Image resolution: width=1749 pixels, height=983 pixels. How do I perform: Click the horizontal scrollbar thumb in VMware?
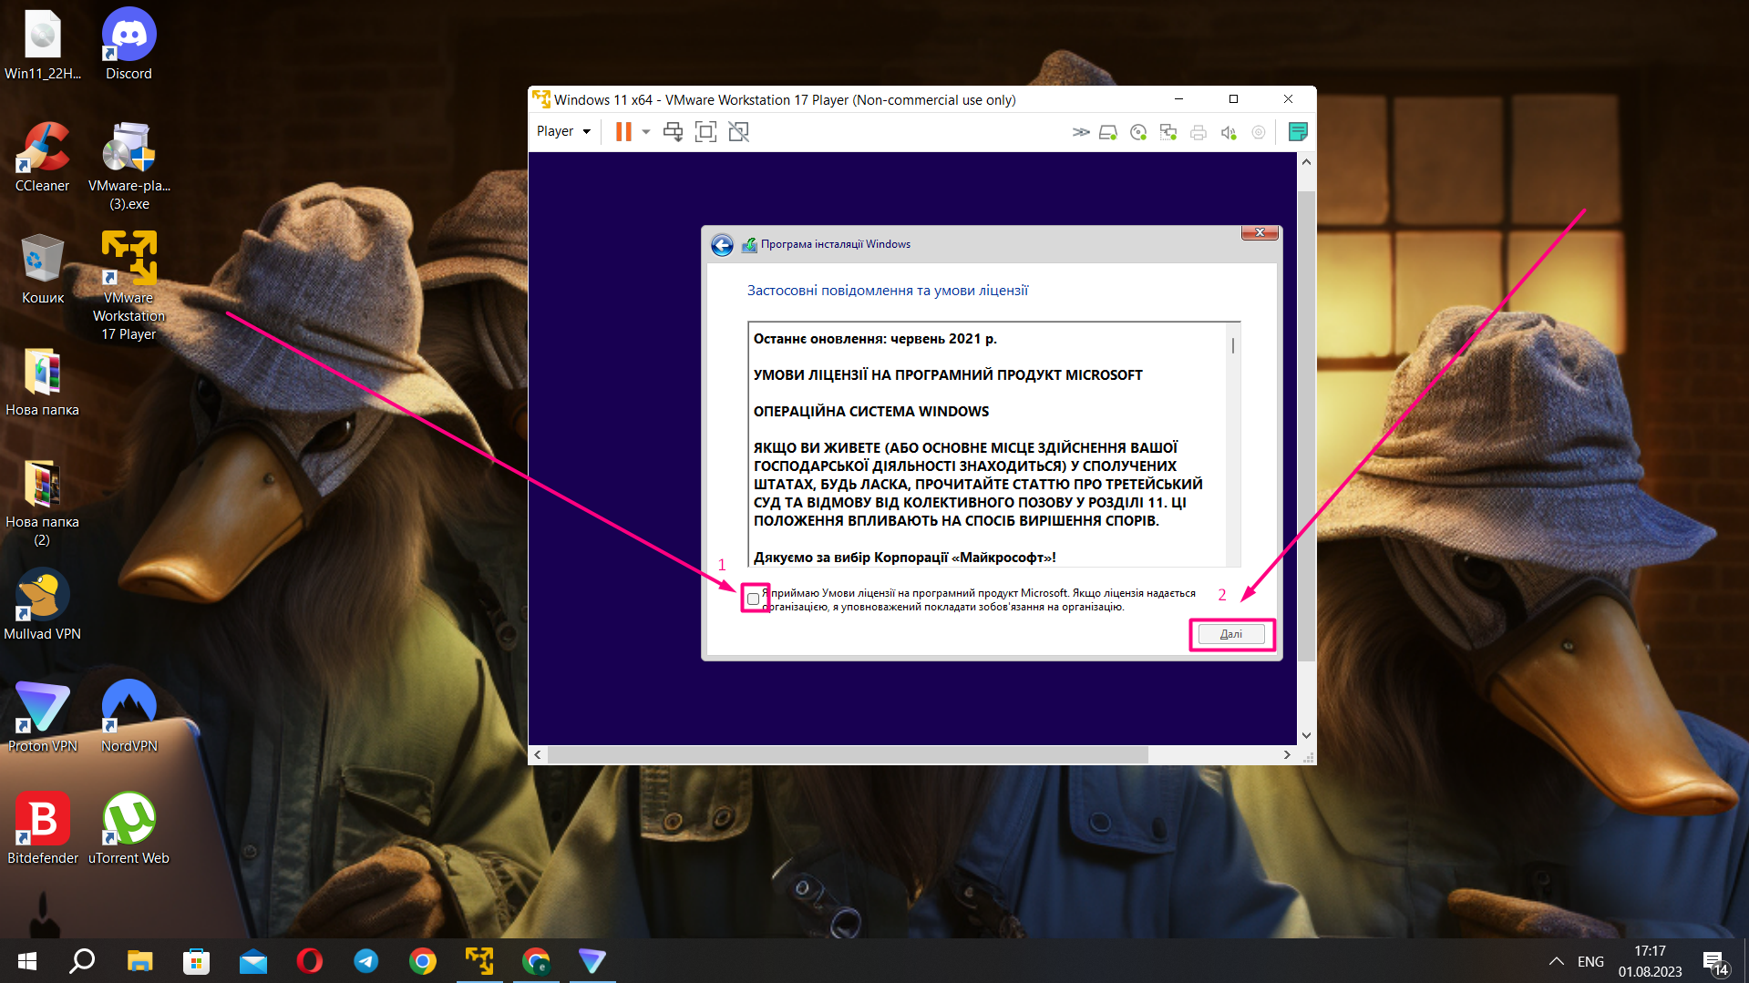pyautogui.click(x=848, y=755)
